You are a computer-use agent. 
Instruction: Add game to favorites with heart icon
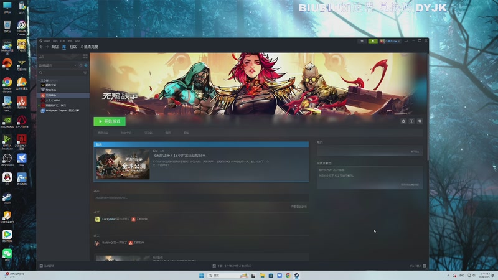tap(420, 121)
